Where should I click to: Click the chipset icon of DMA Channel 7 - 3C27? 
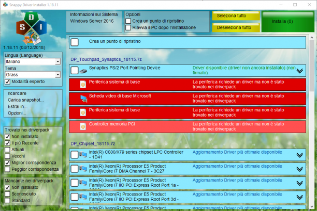click(83, 169)
